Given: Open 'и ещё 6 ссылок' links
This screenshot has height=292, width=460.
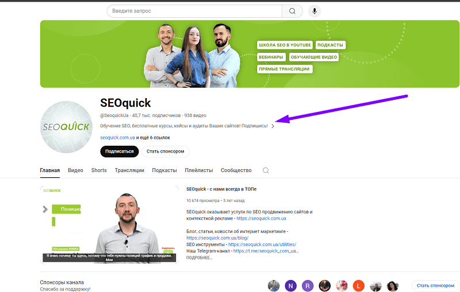Looking at the screenshot, I should [x=153, y=138].
